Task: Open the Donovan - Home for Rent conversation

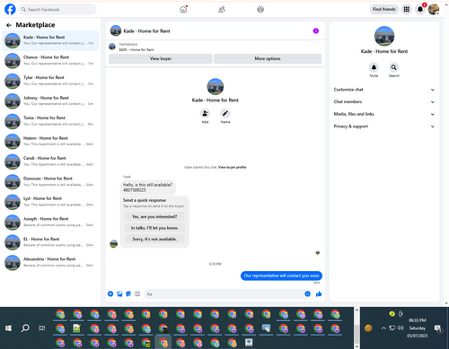Action: (50, 181)
